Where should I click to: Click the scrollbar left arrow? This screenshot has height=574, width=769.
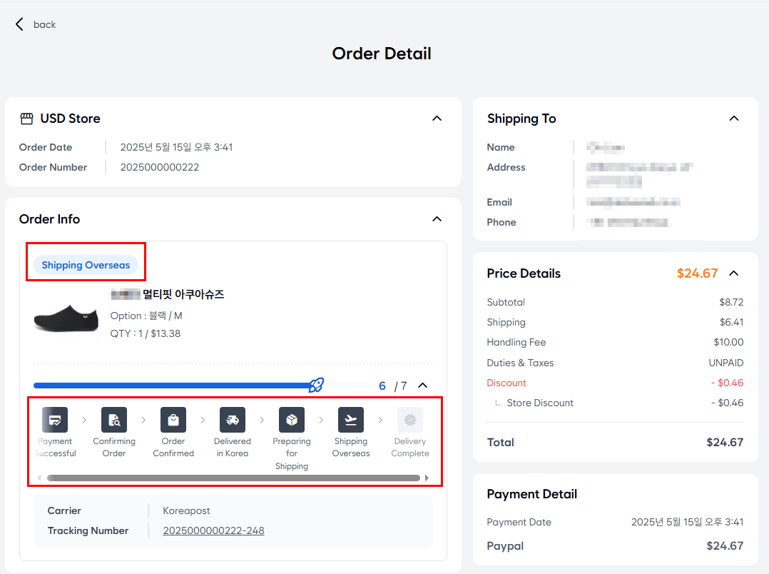(x=39, y=478)
